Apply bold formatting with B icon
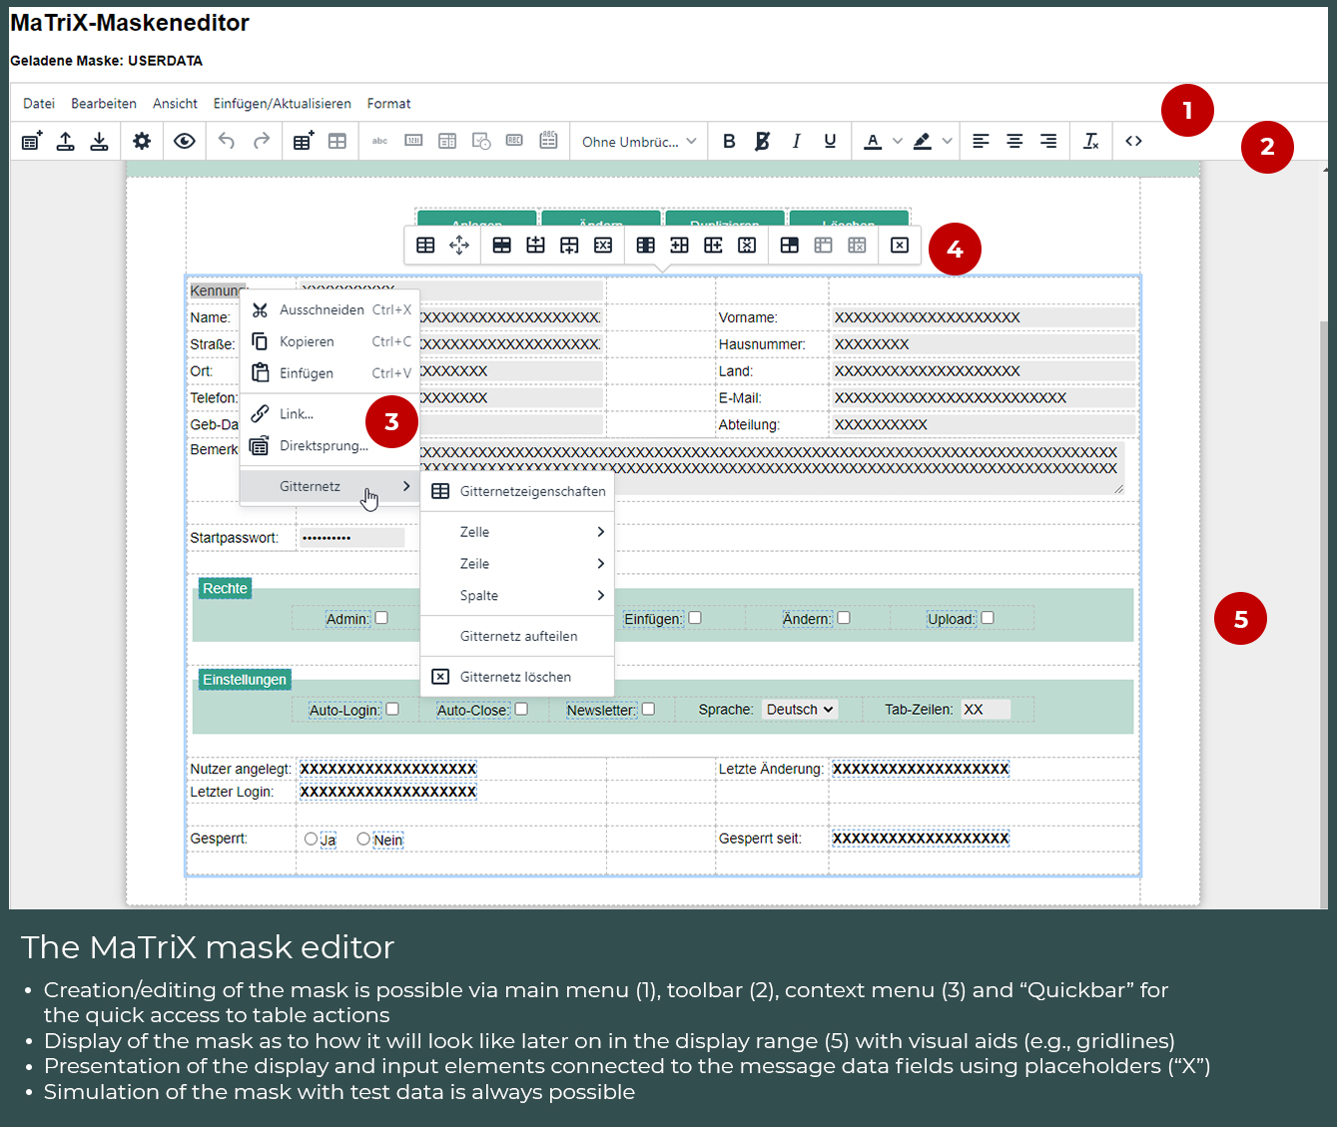 coord(729,142)
